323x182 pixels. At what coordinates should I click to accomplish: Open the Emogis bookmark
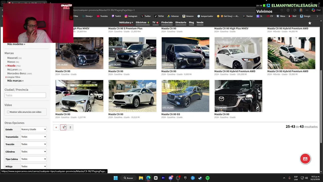coord(305,16)
